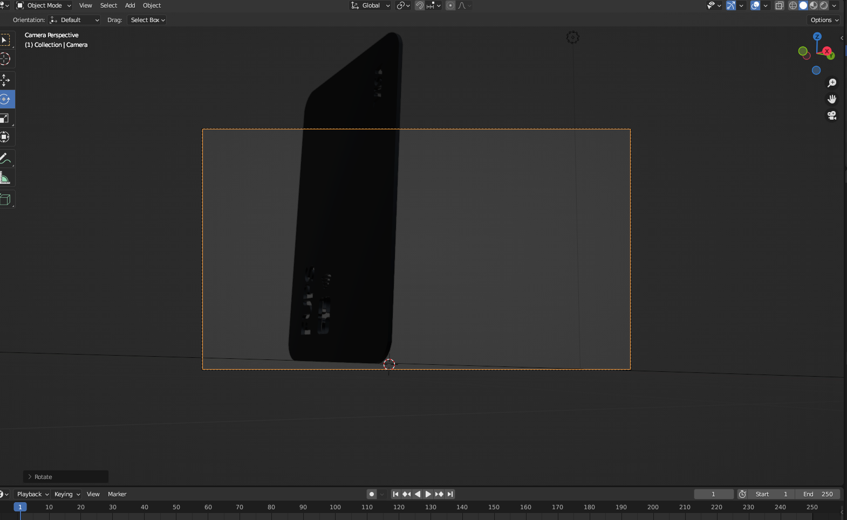Toggle proportional editing
Screen dimensions: 847x520
pyautogui.click(x=450, y=5)
